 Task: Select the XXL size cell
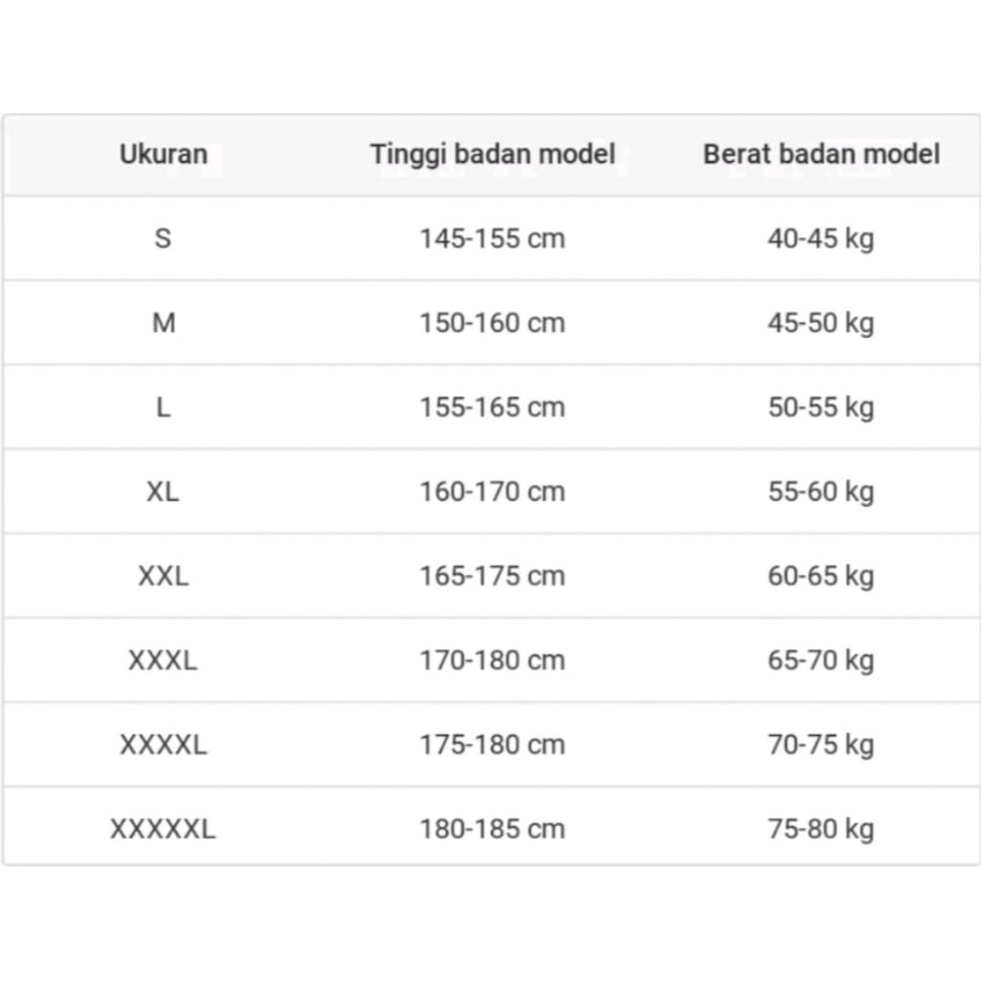163,576
